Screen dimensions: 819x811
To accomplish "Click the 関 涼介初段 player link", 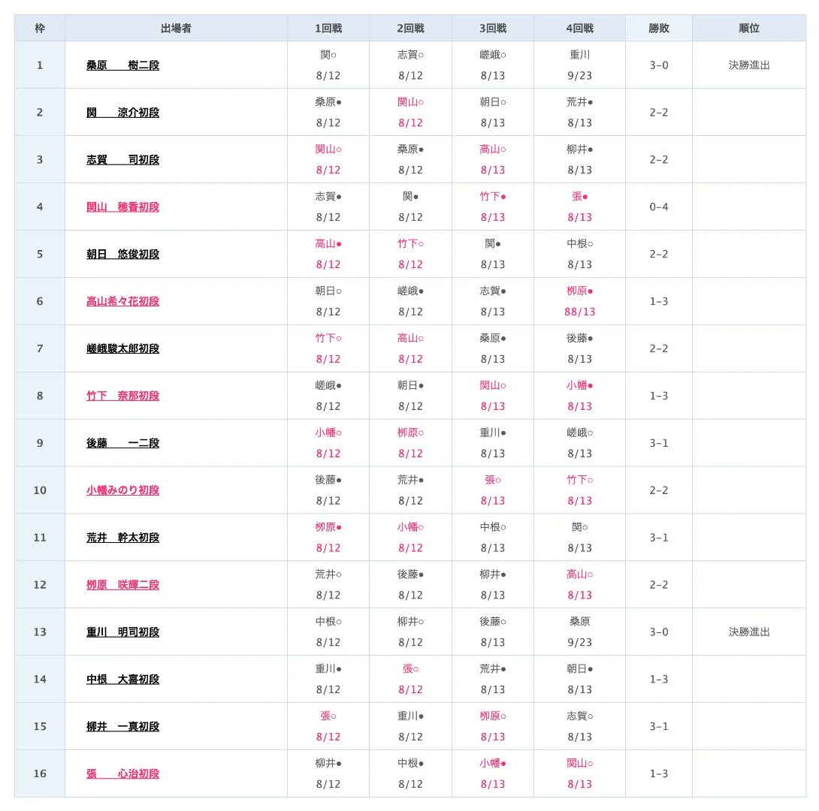I will [122, 113].
